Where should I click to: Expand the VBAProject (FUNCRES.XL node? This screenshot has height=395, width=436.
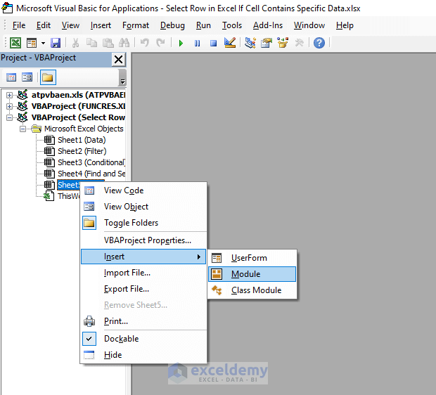click(9, 106)
